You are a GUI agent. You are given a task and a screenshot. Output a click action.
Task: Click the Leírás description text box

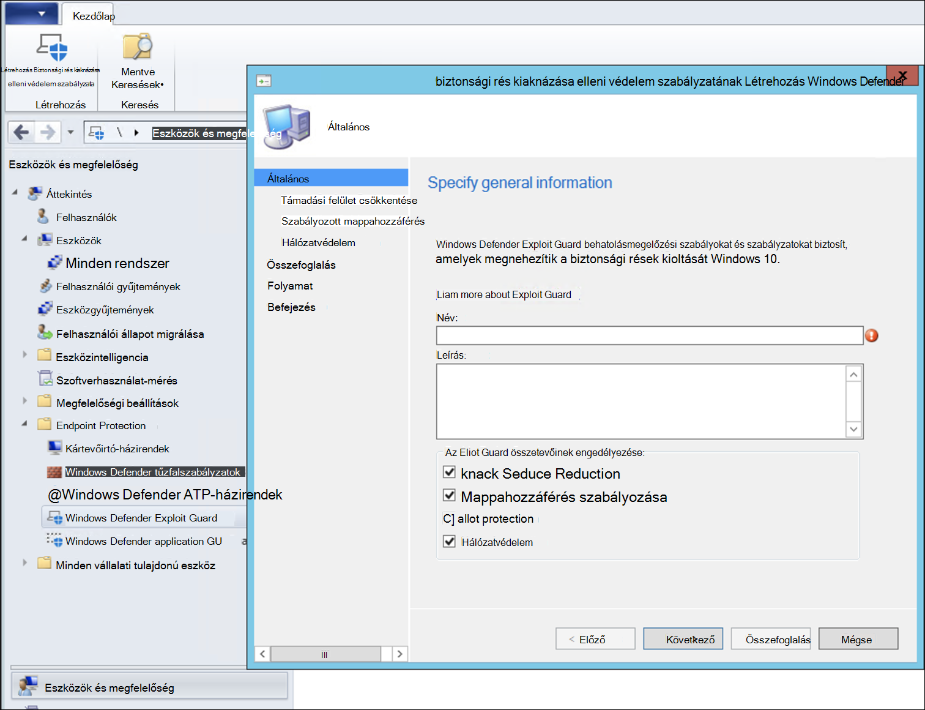641,402
